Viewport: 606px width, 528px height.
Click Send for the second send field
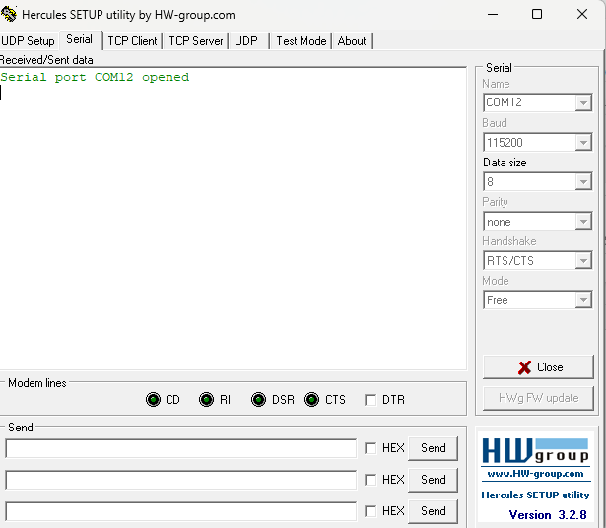433,480
